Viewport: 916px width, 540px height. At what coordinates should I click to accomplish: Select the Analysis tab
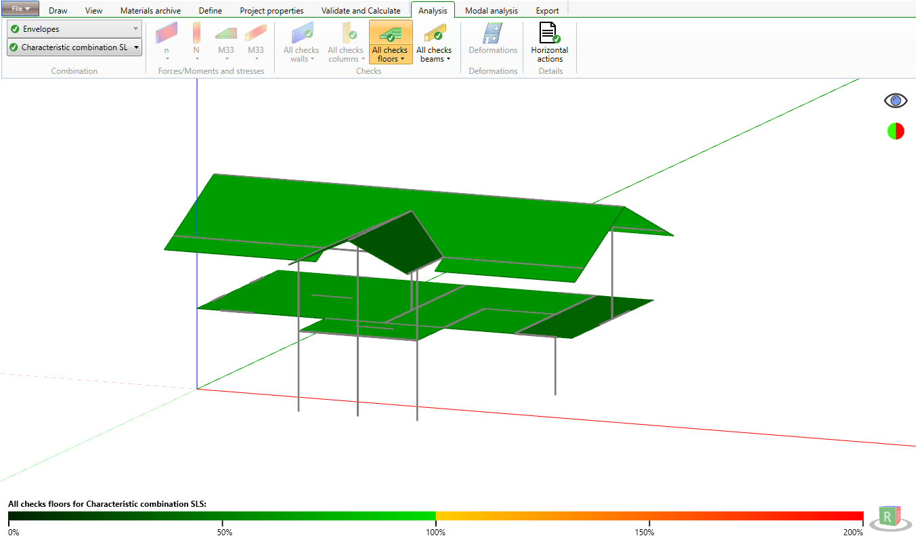[x=433, y=10]
